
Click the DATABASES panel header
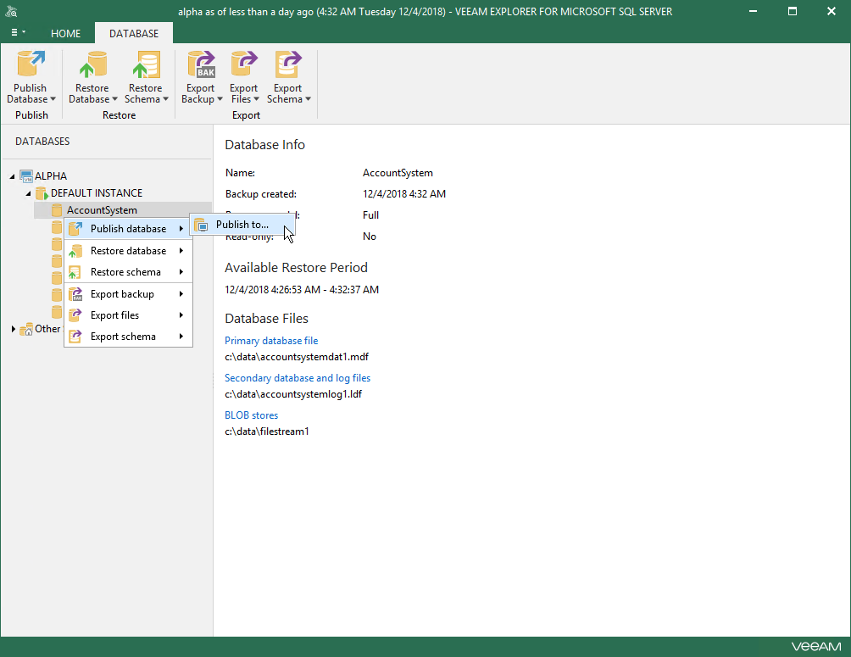pos(42,142)
